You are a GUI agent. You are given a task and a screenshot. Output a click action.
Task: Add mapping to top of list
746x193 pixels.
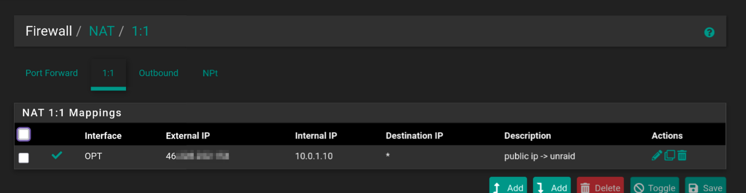tap(508, 185)
